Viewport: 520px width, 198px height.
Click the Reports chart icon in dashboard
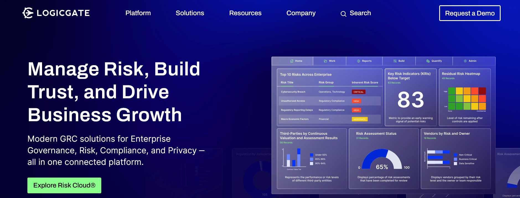click(x=358, y=61)
